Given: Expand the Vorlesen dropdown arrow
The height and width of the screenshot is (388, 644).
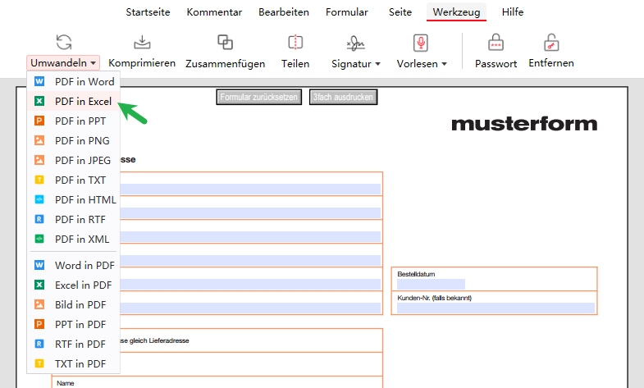Looking at the screenshot, I should (x=444, y=64).
